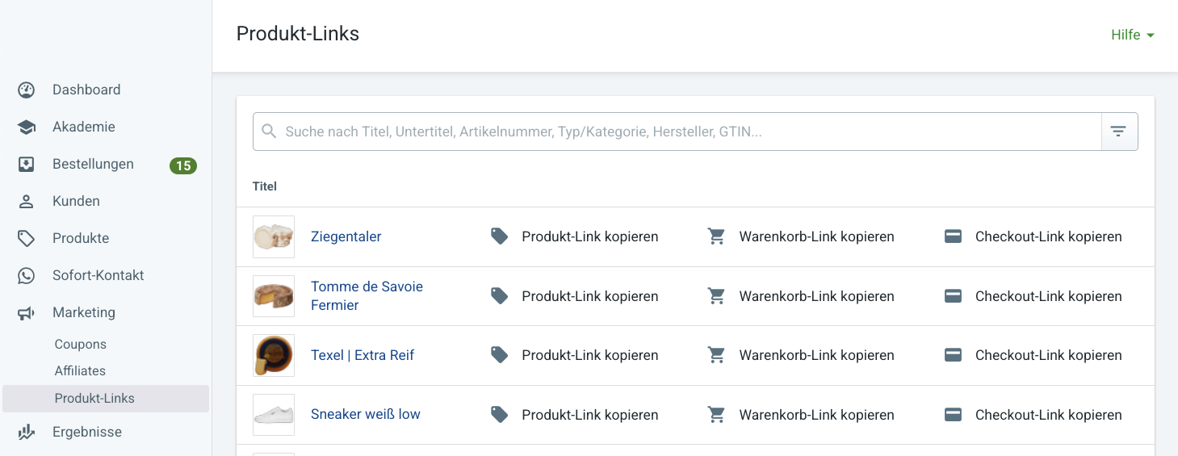Open Sofort-Kontakt page

tap(99, 275)
